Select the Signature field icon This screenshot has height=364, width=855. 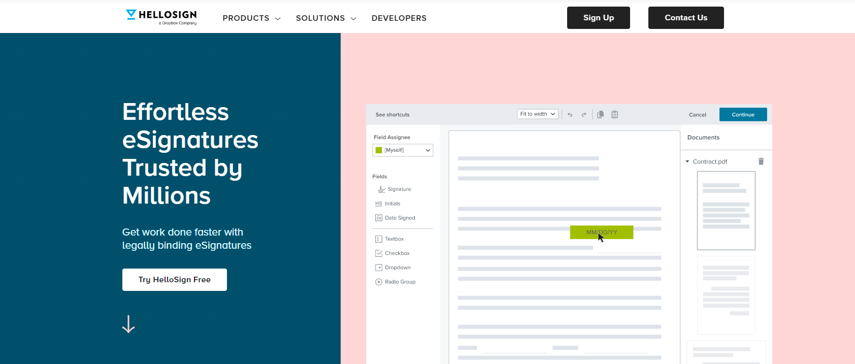pos(381,189)
